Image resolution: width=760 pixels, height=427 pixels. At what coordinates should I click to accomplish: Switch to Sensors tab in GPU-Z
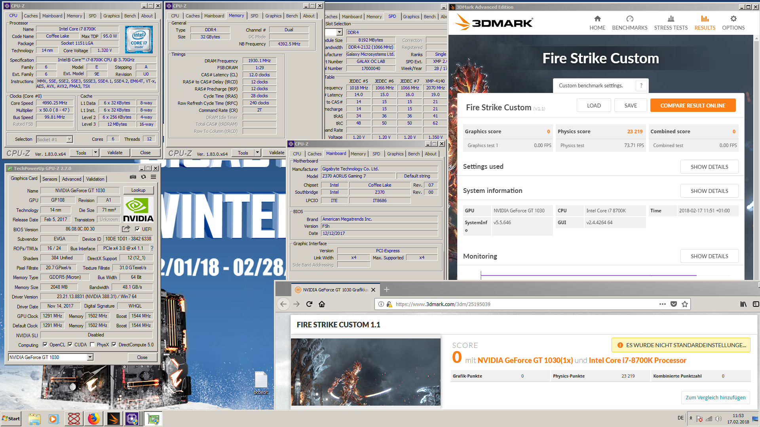point(50,179)
